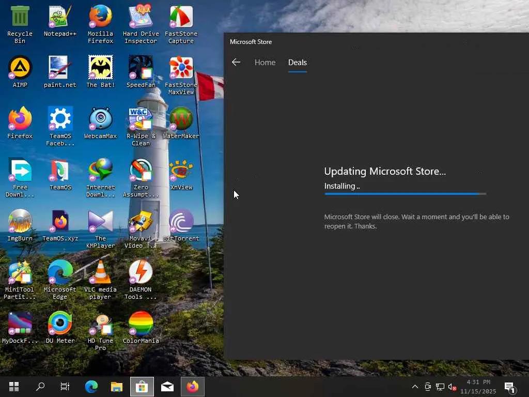
Task: Open R-Wipe & Clean shortcut
Action: 141,127
